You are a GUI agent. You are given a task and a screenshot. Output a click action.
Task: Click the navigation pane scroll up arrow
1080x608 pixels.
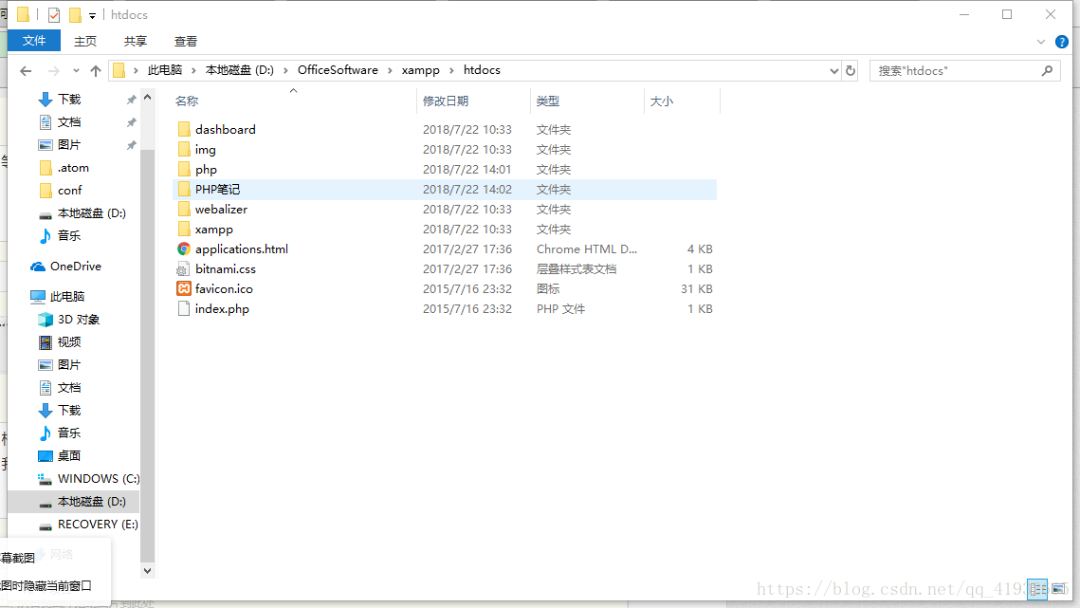(x=147, y=98)
